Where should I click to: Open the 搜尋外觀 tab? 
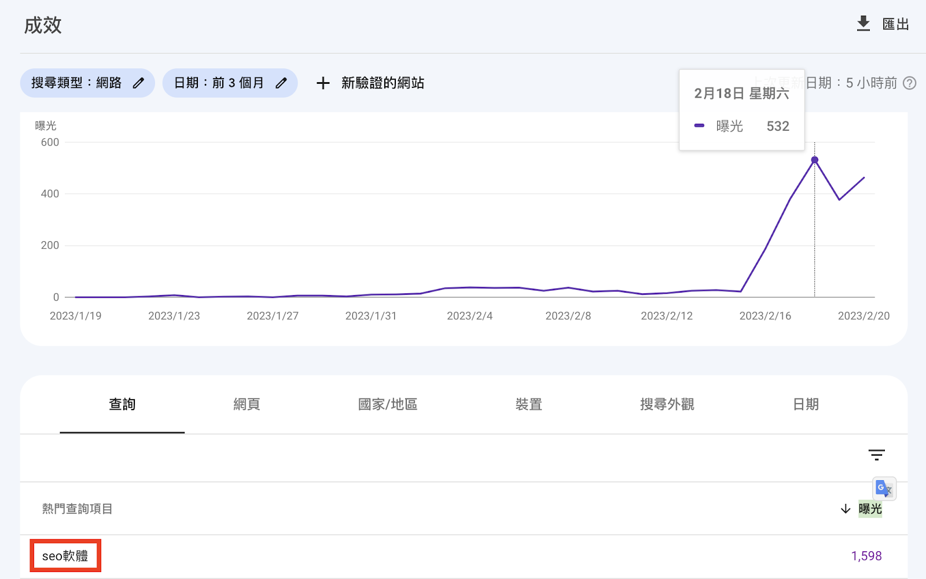(667, 404)
